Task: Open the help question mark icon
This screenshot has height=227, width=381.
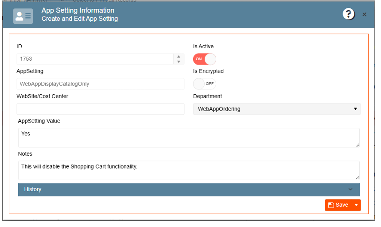Action: click(349, 14)
